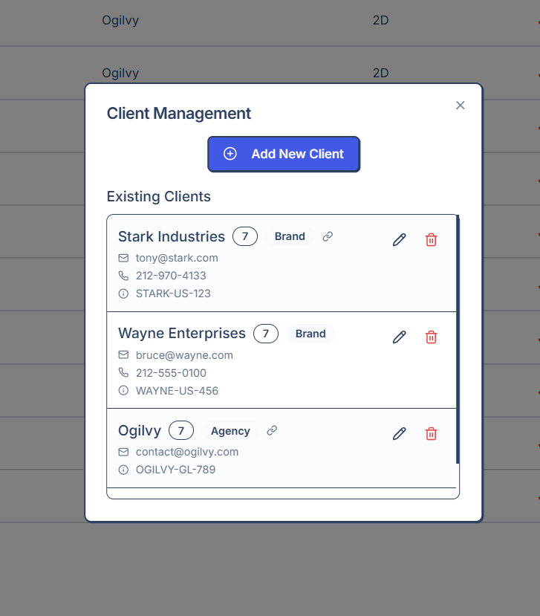This screenshot has width=540, height=616.
Task: Click the Add New Client button
Action: 284,154
